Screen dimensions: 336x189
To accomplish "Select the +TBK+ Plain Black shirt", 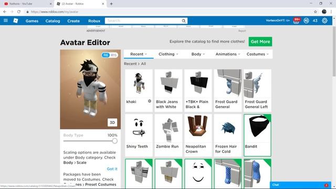I will (x=198, y=90).
